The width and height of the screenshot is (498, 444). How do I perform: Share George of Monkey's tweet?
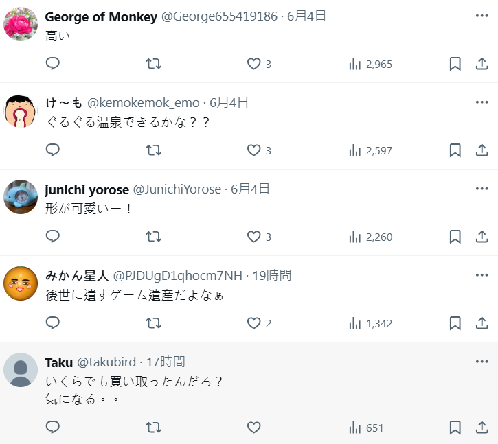[x=482, y=64]
